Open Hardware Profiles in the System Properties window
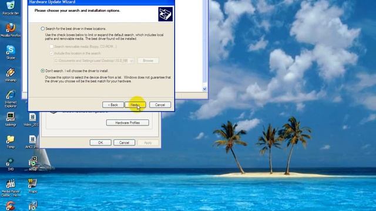 (127, 122)
